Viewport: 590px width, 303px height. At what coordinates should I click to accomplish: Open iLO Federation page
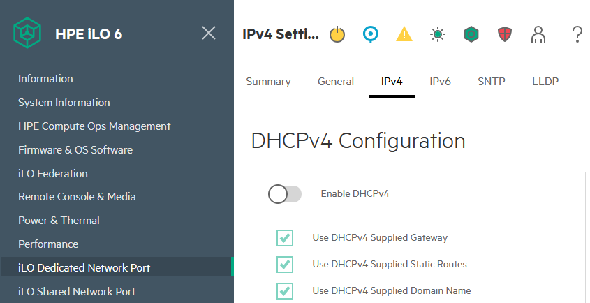(x=52, y=174)
